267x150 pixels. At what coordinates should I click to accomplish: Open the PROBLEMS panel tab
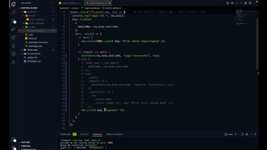tap(65, 134)
